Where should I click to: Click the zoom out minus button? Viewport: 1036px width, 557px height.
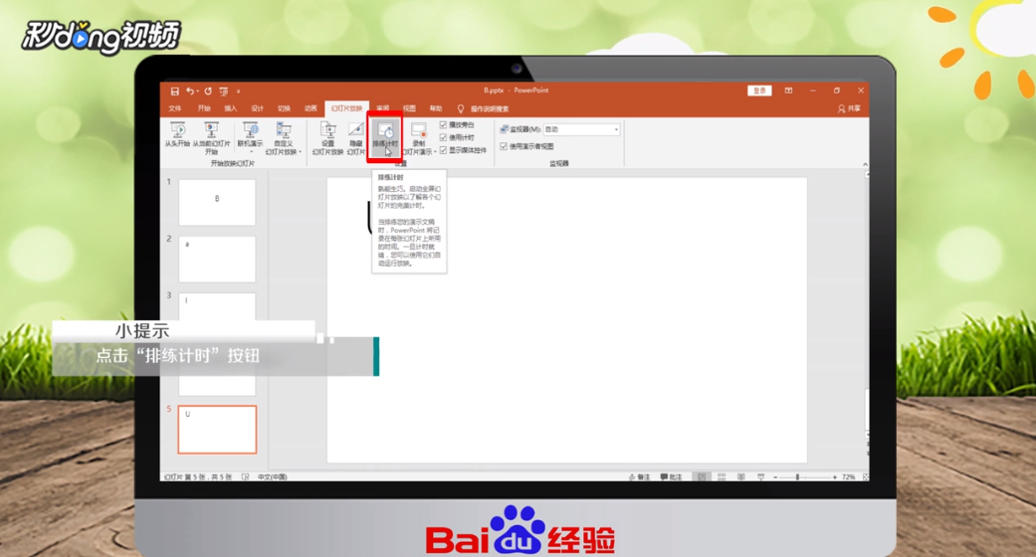coord(775,476)
